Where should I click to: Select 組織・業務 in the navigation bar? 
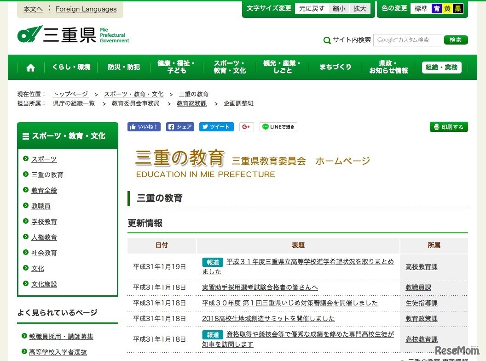(x=441, y=67)
